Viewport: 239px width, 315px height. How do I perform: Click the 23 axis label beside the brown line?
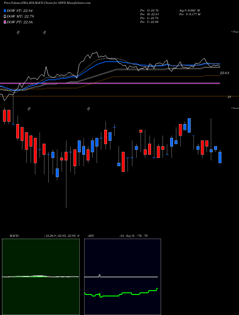[229, 97]
